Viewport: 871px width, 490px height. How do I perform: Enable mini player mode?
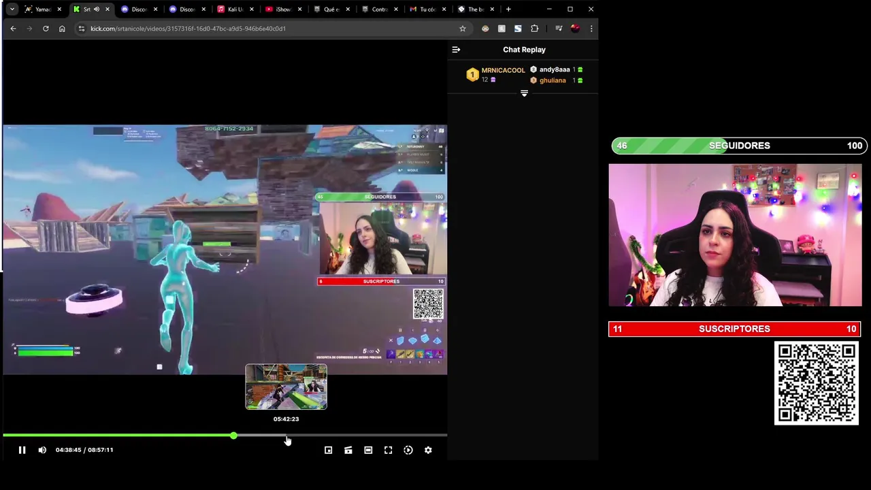click(328, 450)
